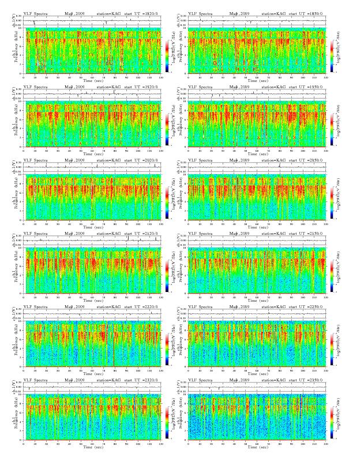The image size is (353, 457).
Task: Click the heading 'start UT =2250:0'
Action: point(306,307)
